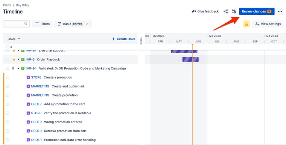Check the box for Wrong promotion entered
The width and height of the screenshot is (286, 145).
click(8, 122)
